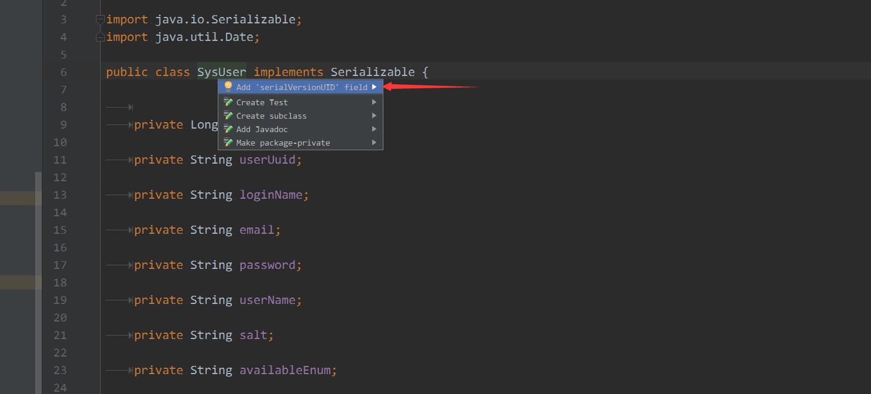Open submenu arrow for Make package-private

[x=374, y=143]
